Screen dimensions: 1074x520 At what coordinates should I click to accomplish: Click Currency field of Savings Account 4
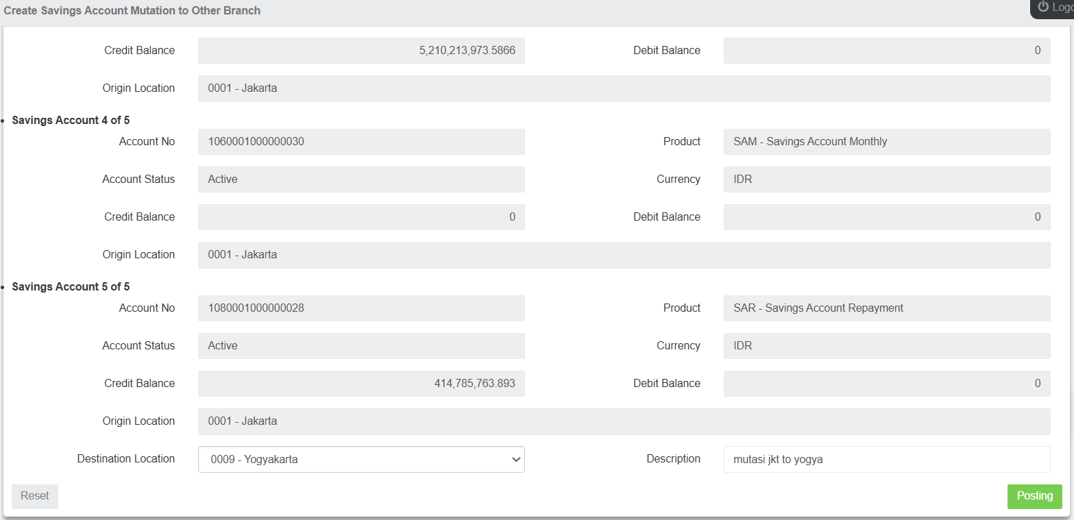pos(886,179)
